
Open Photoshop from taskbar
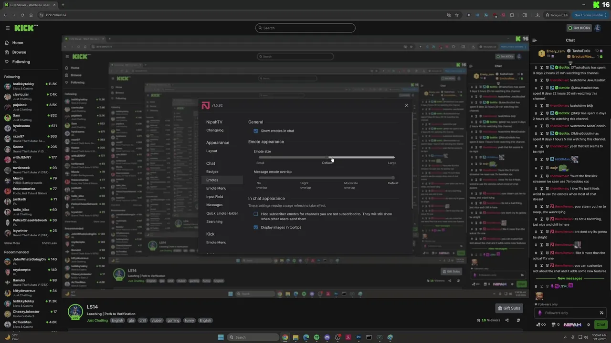point(358,337)
